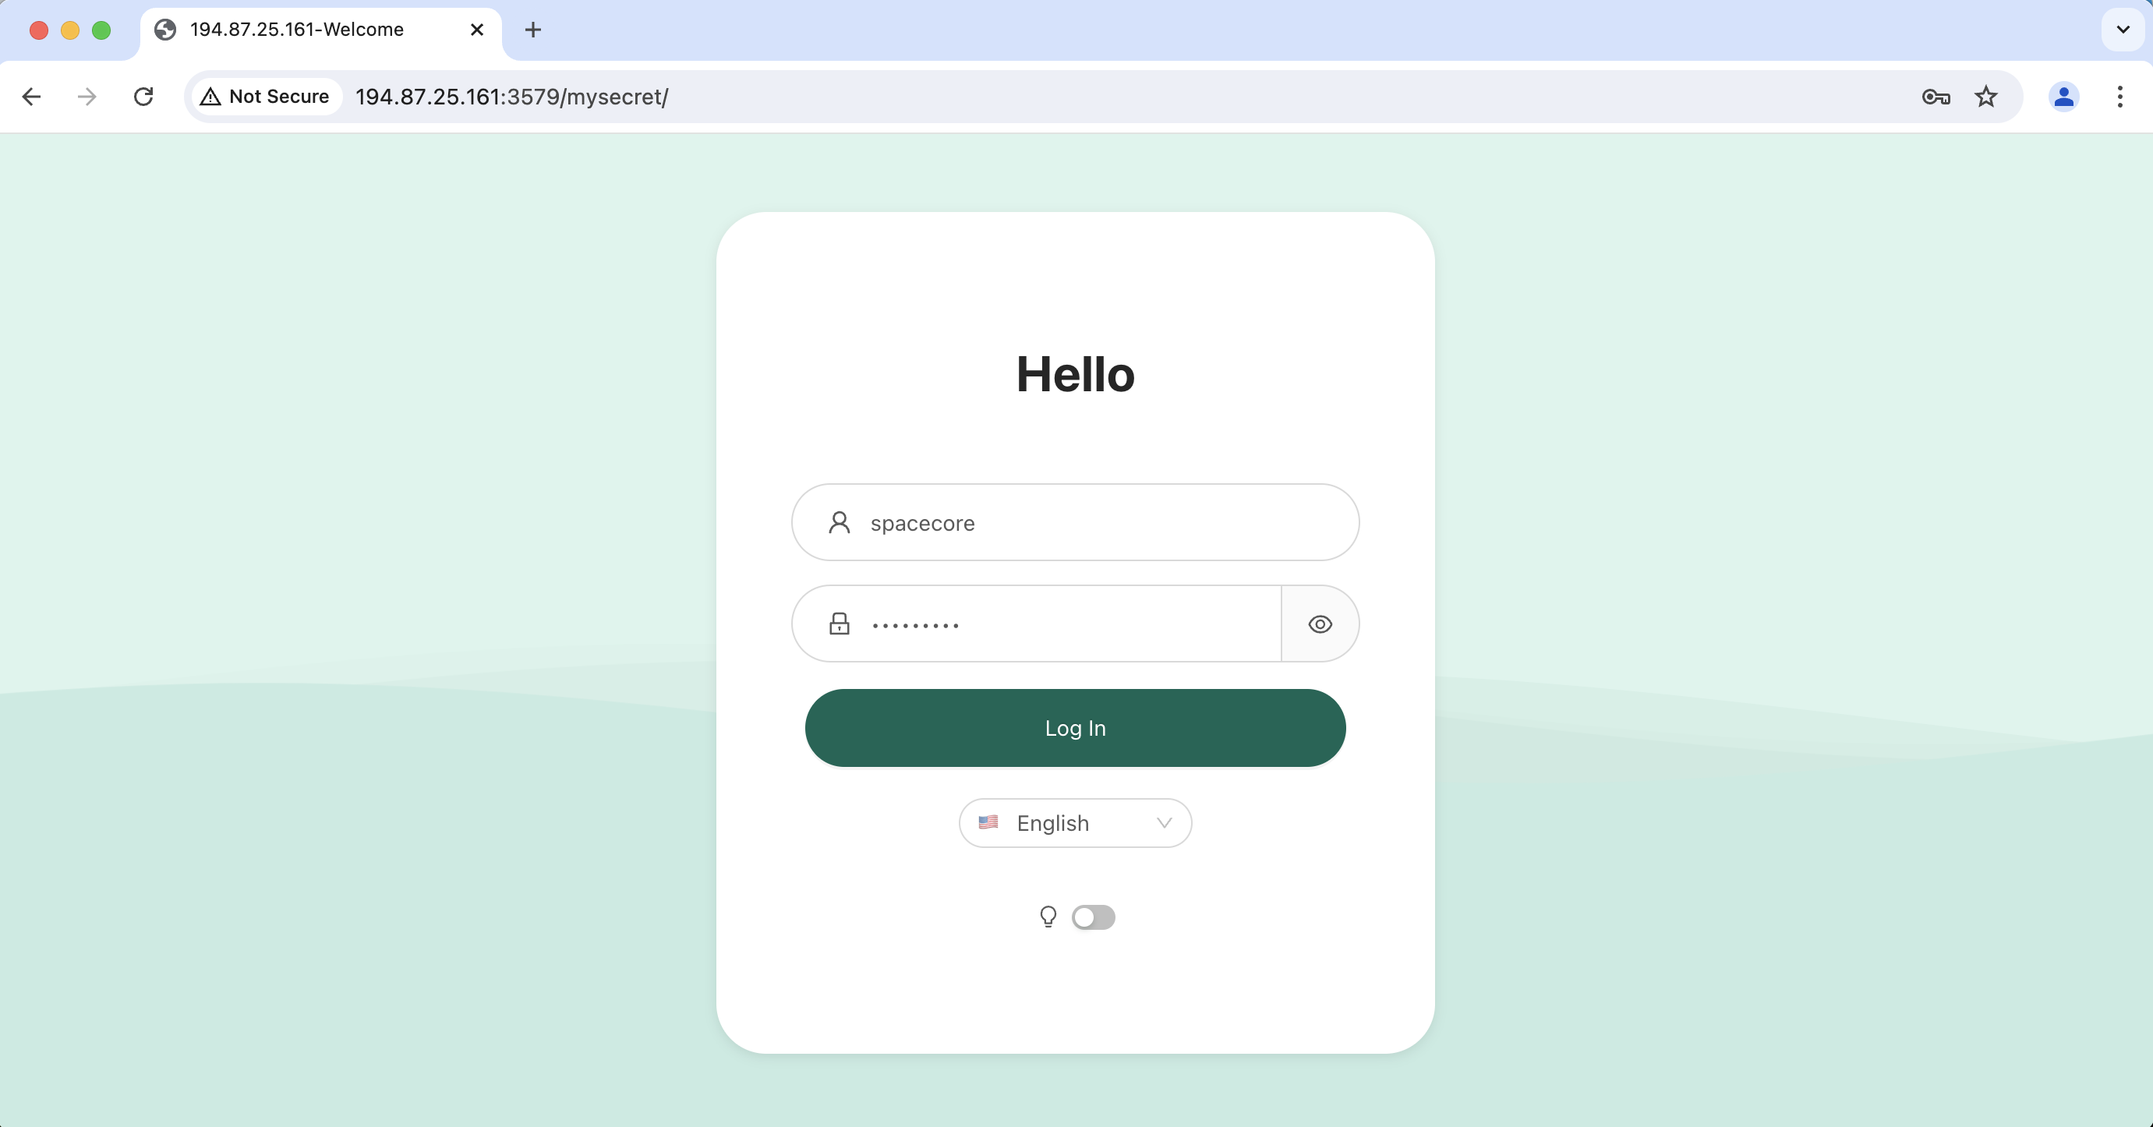
Task: Focus the spacecore username field
Action: click(1087, 523)
